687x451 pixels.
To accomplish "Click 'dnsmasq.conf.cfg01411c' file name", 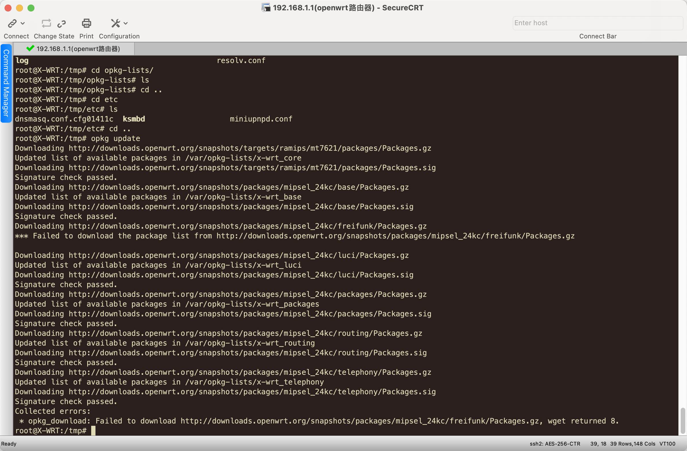I will coord(64,119).
